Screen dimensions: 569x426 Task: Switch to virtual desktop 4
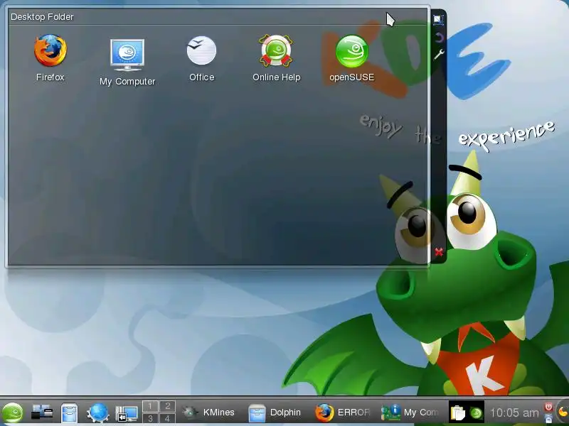167,418
